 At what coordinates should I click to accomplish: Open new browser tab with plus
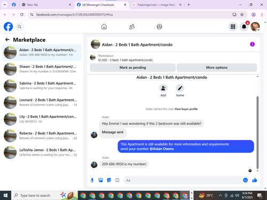[x=189, y=5]
